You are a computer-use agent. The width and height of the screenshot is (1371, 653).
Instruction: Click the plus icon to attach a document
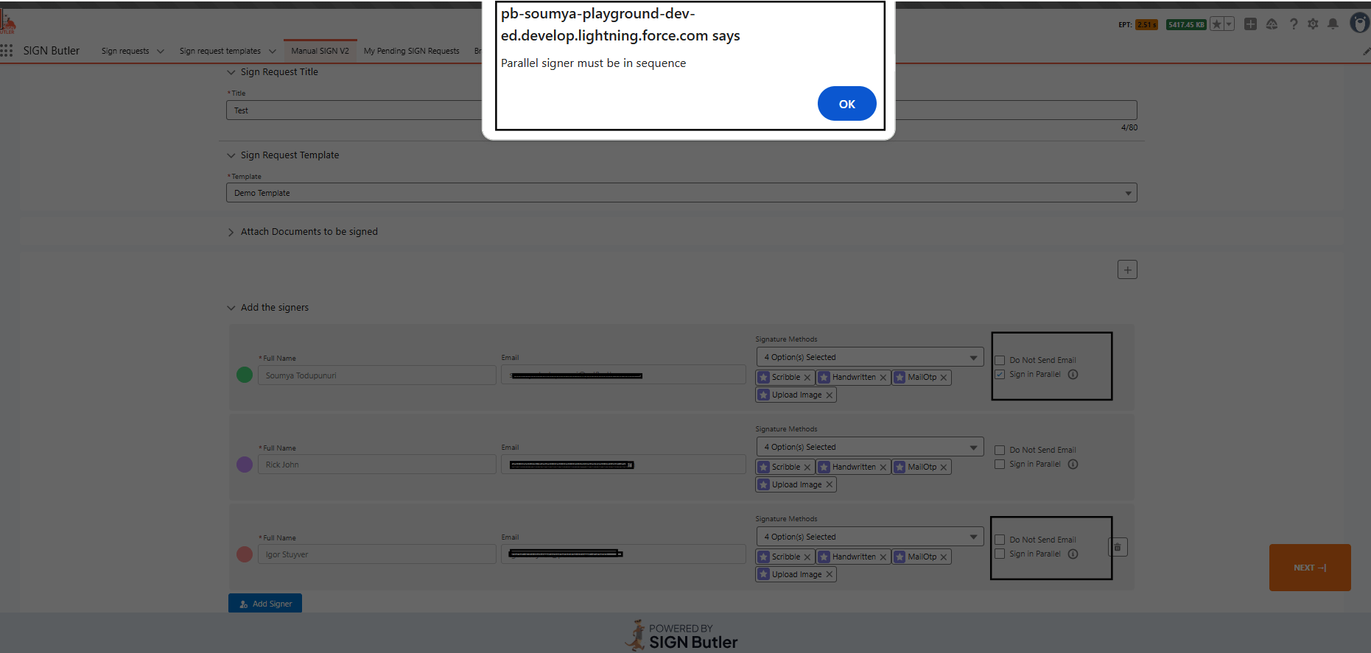pyautogui.click(x=1127, y=270)
